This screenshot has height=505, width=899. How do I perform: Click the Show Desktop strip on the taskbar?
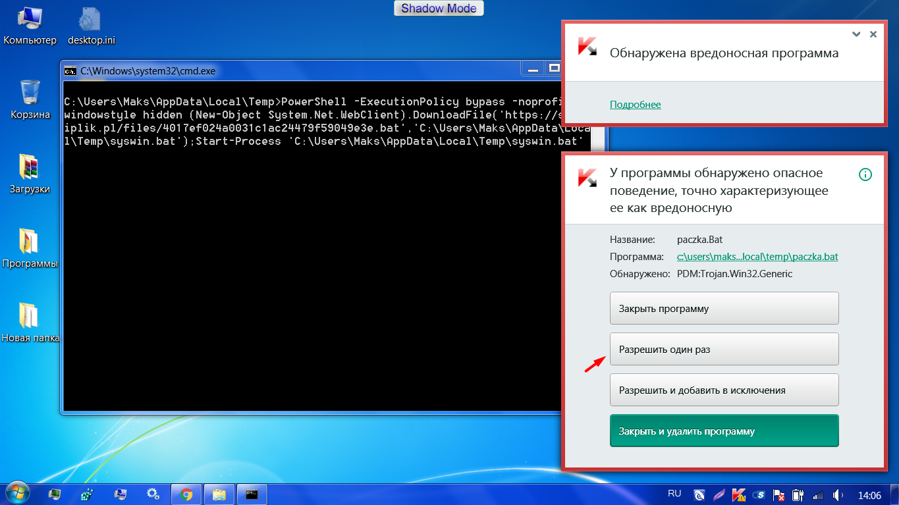pos(894,494)
